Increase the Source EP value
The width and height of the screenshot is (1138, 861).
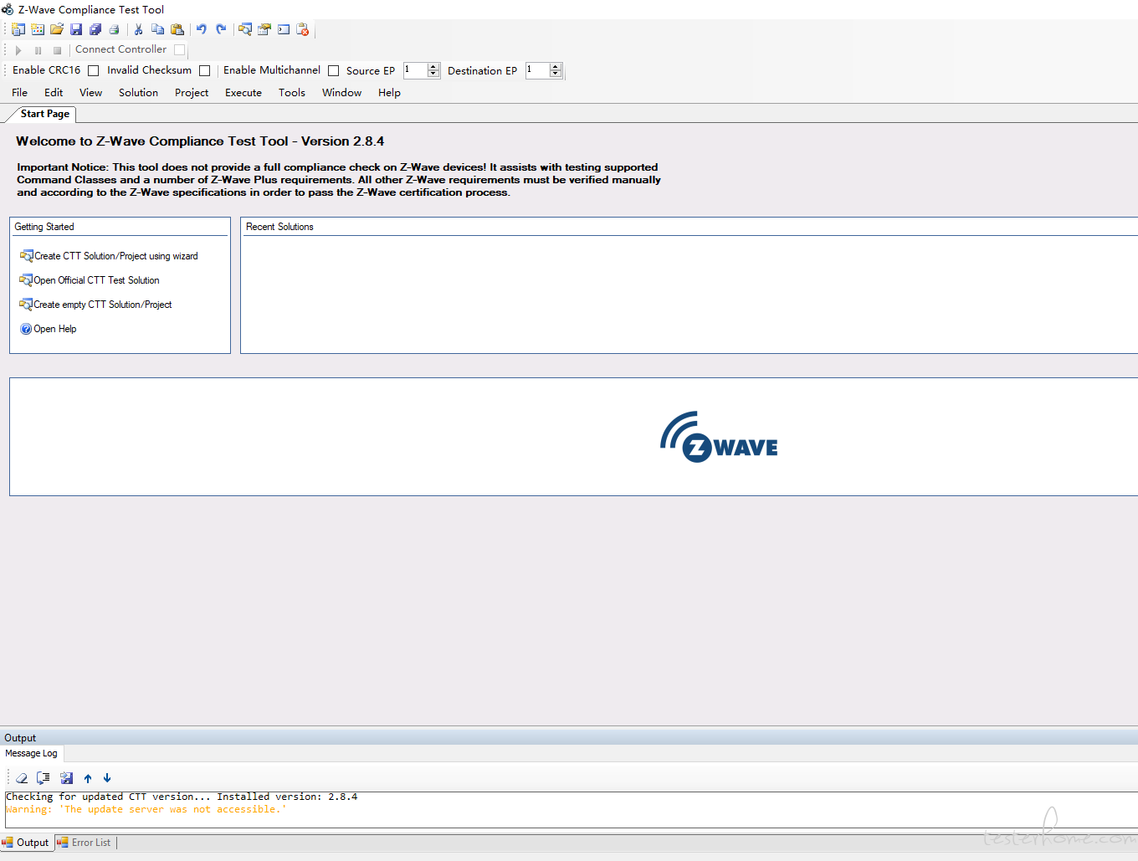pos(433,67)
